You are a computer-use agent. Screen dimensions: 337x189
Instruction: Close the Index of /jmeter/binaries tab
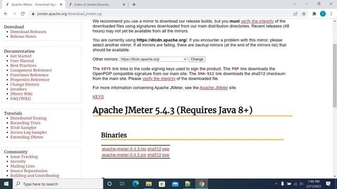coord(124,4)
